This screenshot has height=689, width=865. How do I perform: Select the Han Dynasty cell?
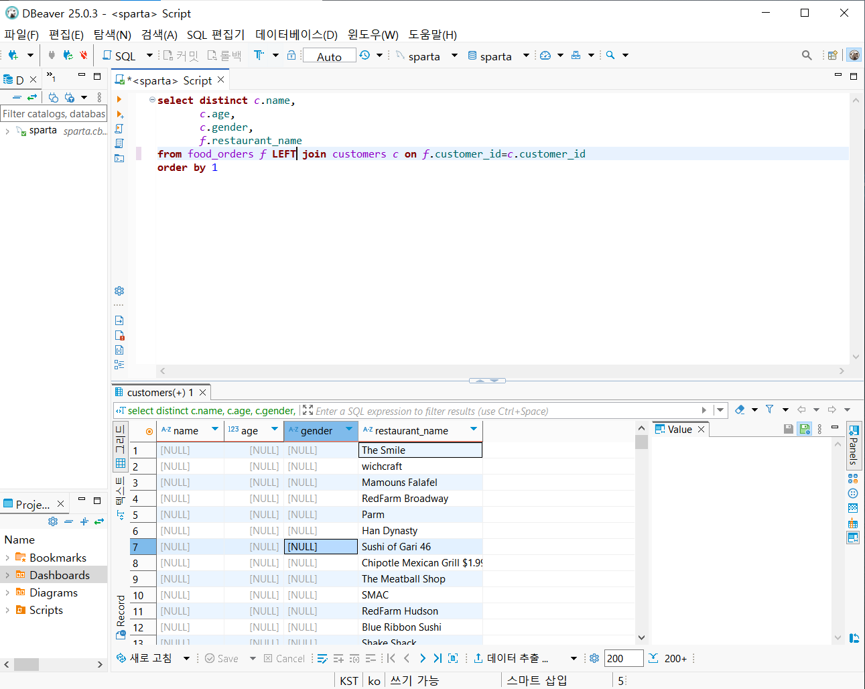coord(420,531)
